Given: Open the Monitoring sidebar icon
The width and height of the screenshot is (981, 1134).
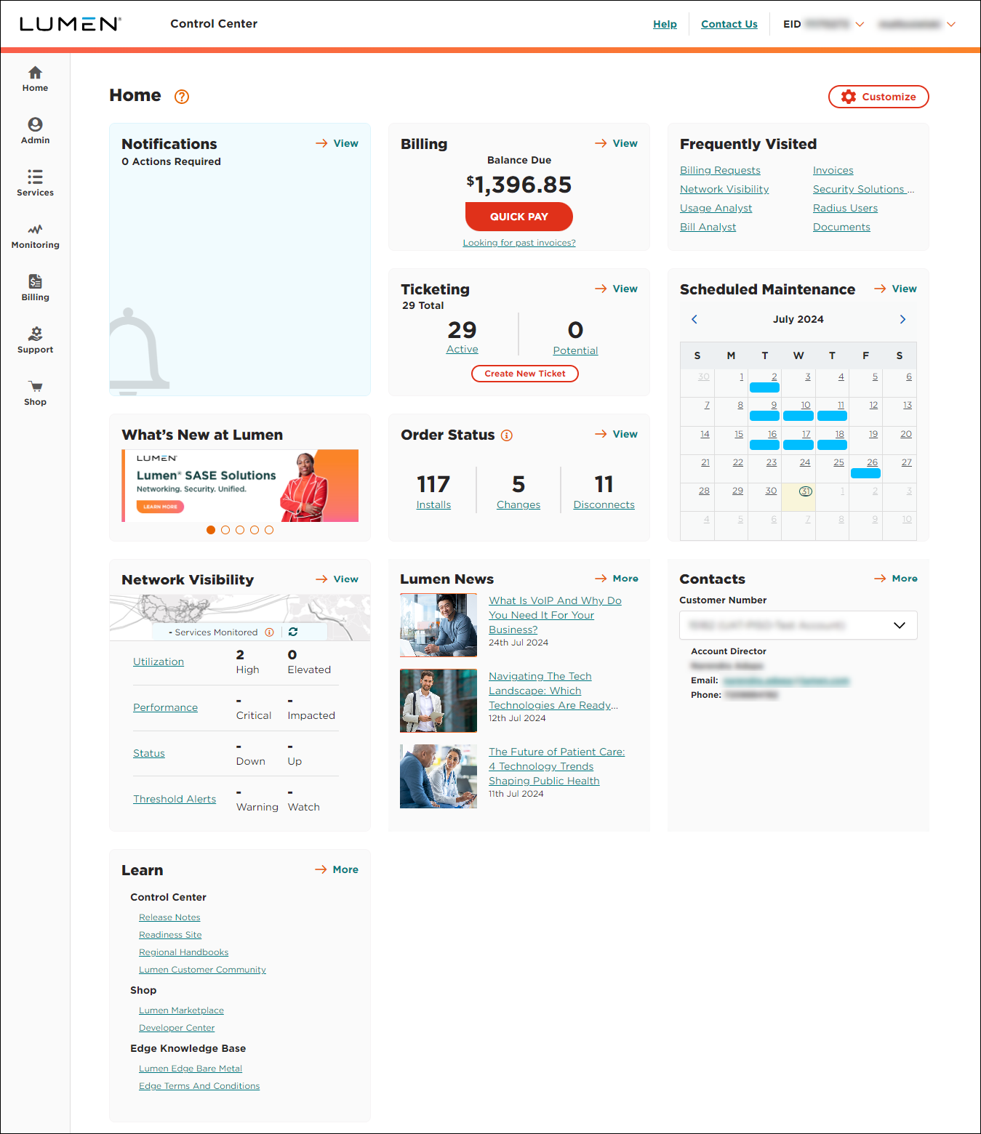Looking at the screenshot, I should (x=35, y=236).
